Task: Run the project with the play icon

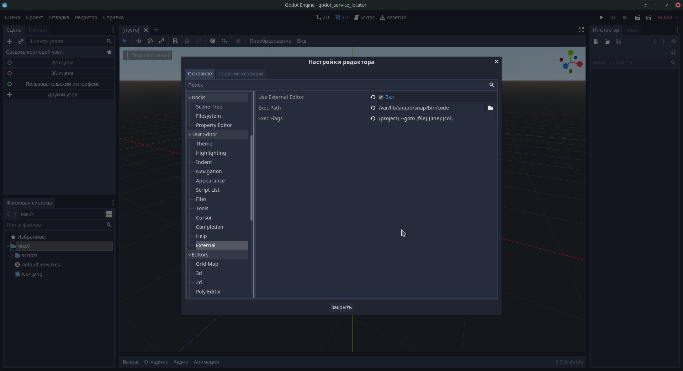Action: [x=602, y=17]
